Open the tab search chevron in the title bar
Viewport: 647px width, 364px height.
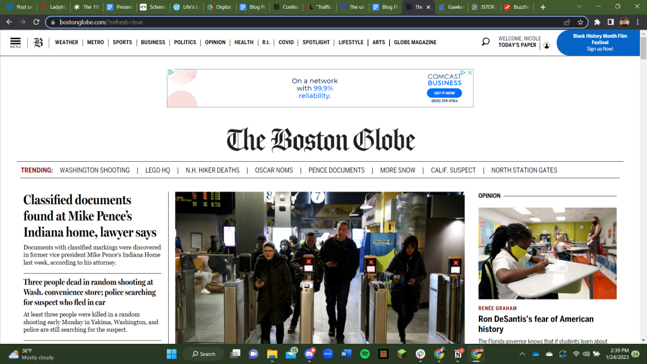pyautogui.click(x=579, y=6)
